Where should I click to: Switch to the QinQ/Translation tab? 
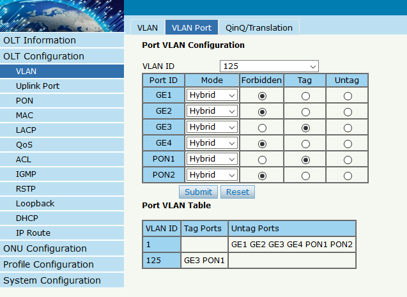click(x=259, y=27)
